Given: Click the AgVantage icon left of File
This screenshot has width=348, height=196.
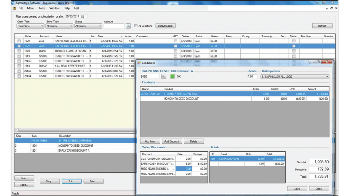Looking at the screenshot, I should (x=14, y=8).
